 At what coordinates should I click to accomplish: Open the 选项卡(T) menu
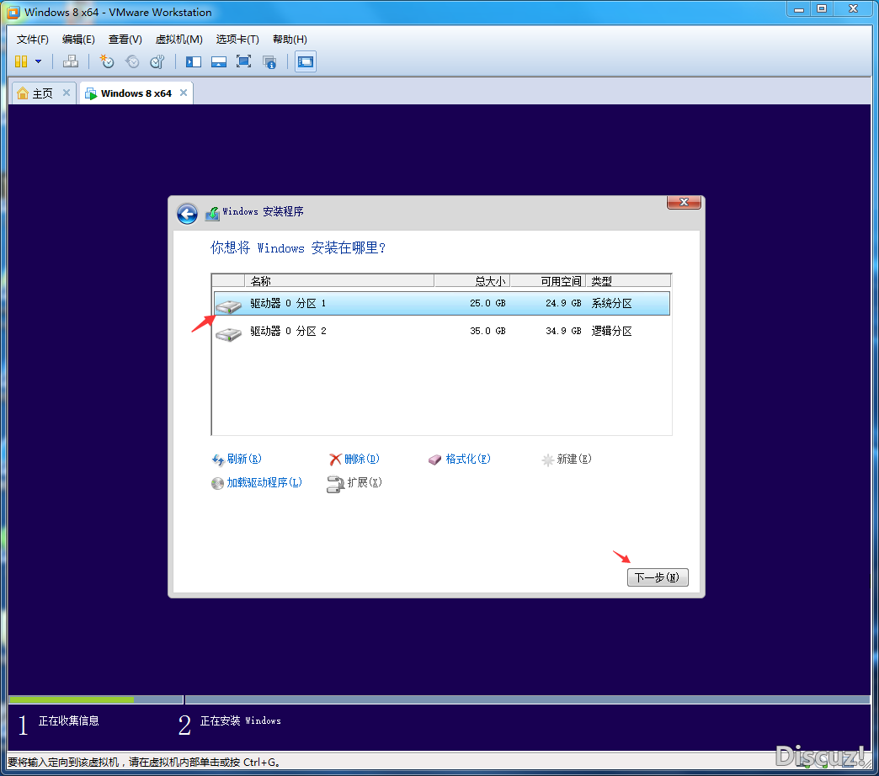tap(237, 40)
